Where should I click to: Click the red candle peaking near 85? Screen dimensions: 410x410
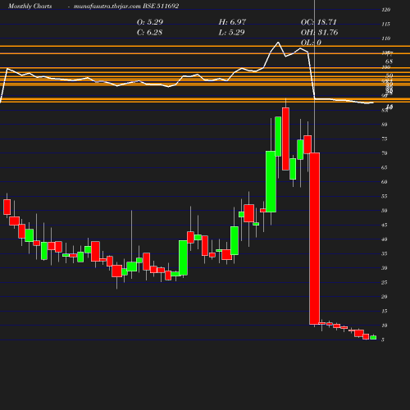pos(285,139)
